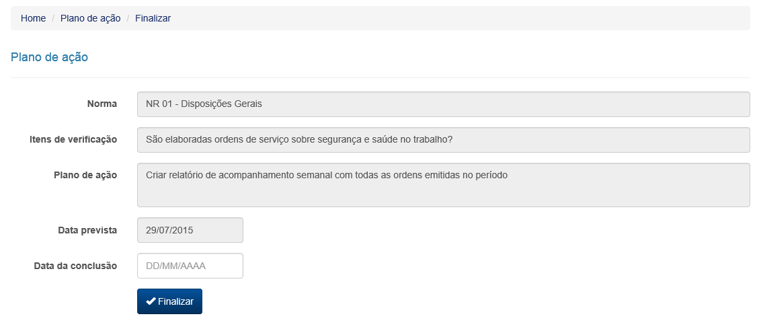
Task: Click the slash separator before Finalizar breadcrumb
Action: 128,18
